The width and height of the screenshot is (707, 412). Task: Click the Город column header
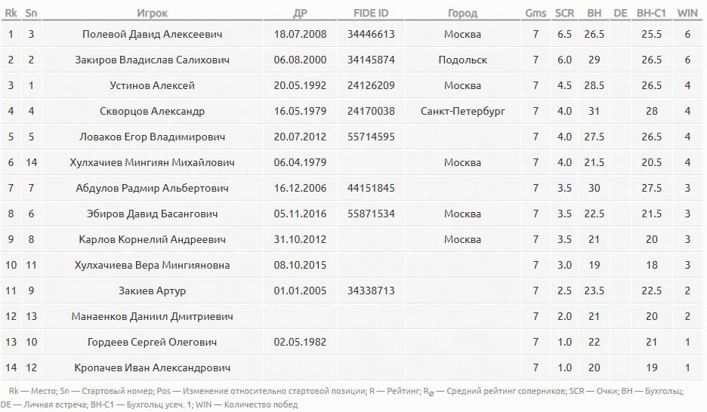[462, 13]
